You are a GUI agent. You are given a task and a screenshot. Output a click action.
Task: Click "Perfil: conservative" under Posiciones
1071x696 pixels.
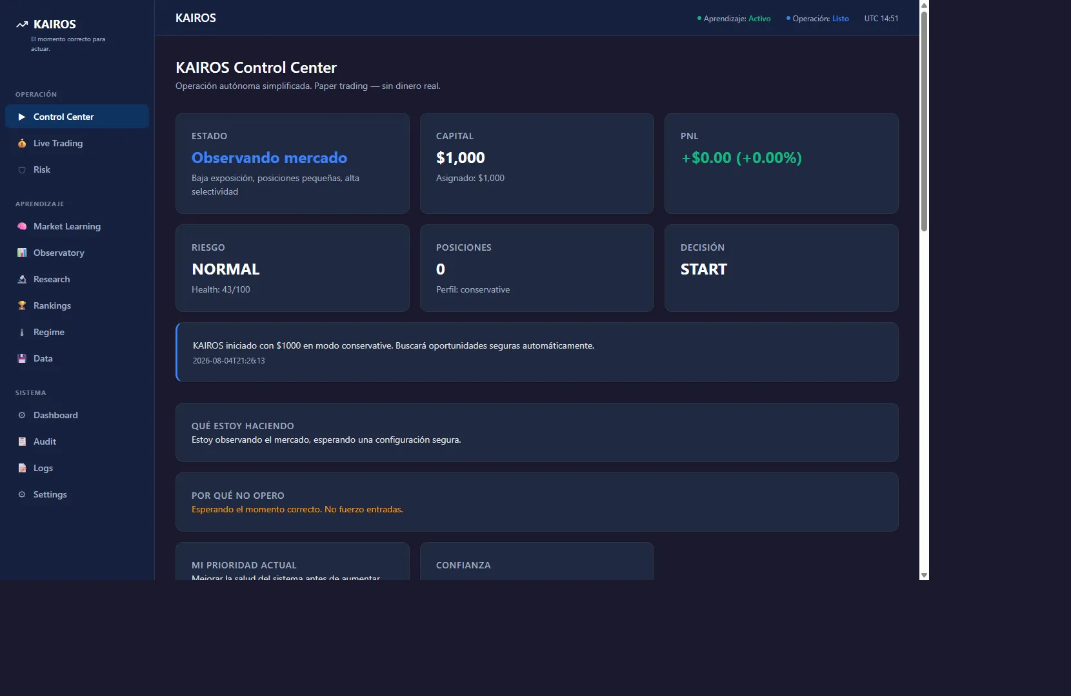click(473, 289)
